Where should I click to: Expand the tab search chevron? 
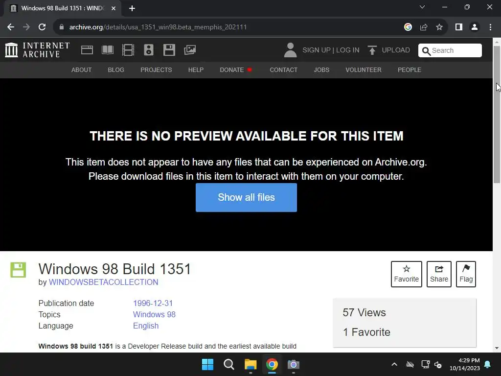click(422, 7)
